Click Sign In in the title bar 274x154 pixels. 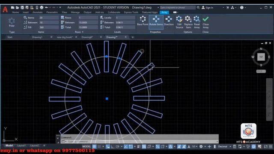(x=209, y=8)
